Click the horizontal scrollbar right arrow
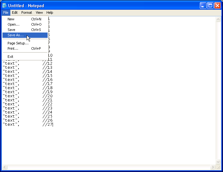 (213, 167)
